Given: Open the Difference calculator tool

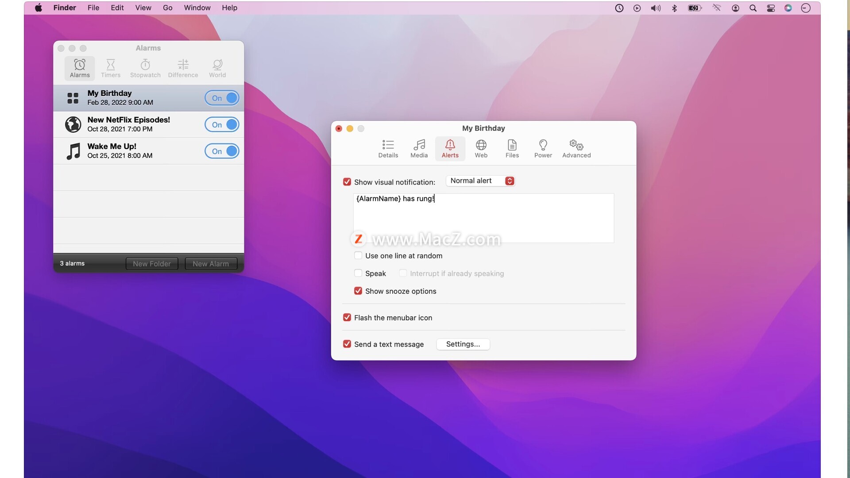Looking at the screenshot, I should coord(183,68).
